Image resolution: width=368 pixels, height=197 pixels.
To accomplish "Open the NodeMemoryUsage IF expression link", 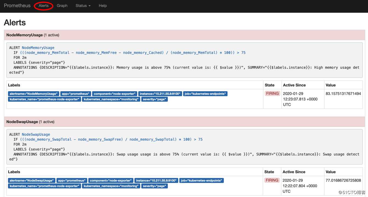I will tap(133, 52).
